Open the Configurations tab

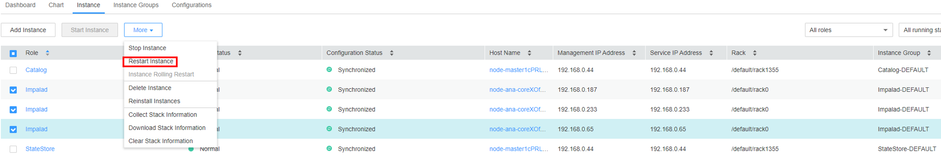191,5
